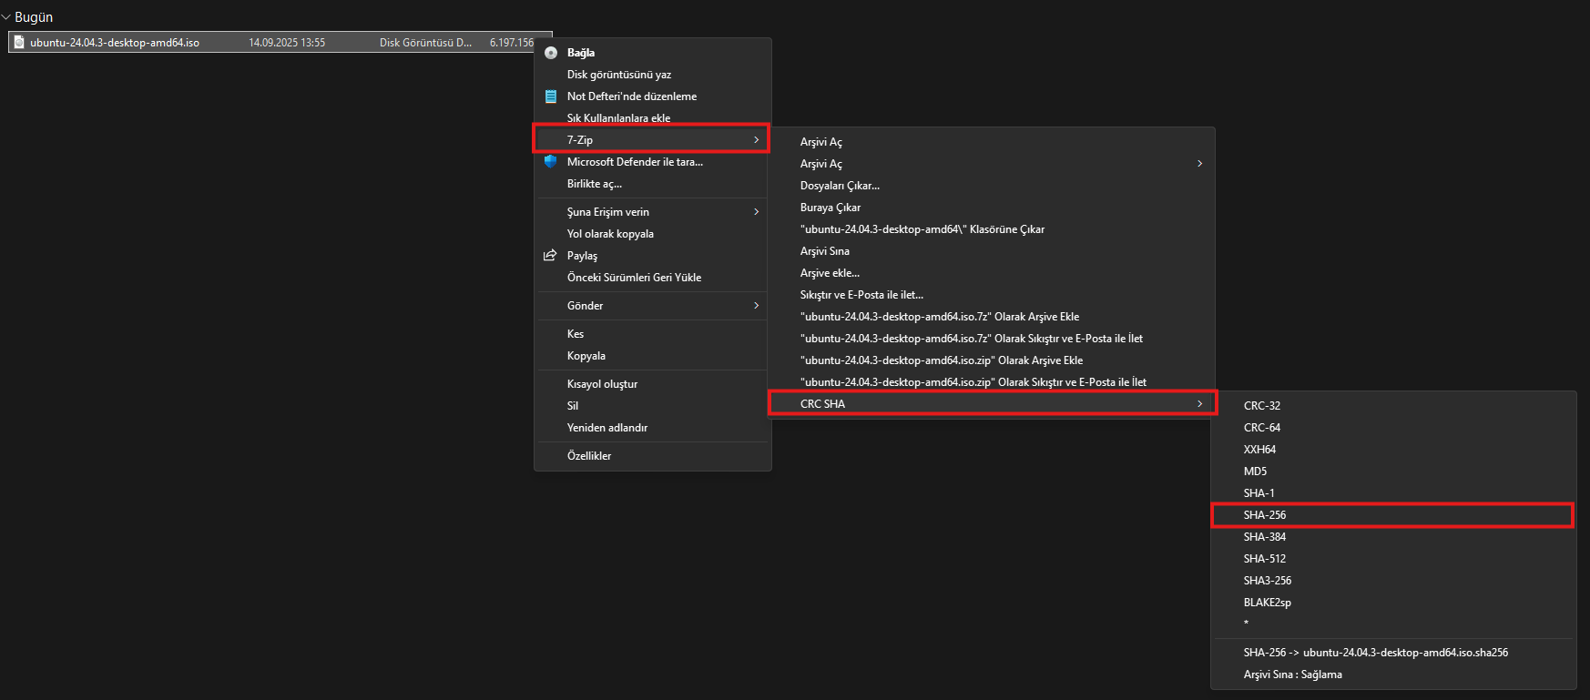Select the BLAKE2sp hash option
The image size is (1590, 700).
[1393, 603]
